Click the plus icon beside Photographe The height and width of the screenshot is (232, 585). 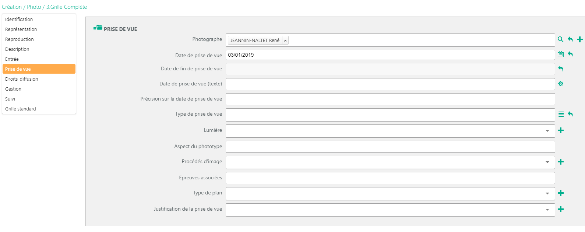click(580, 39)
